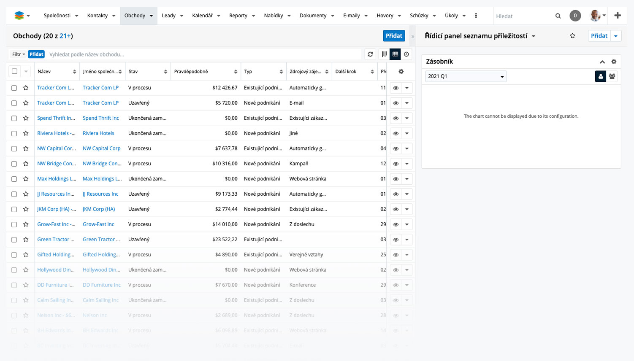This screenshot has width=634, height=361.
Task: Click the deal name search field
Action: (x=203, y=54)
